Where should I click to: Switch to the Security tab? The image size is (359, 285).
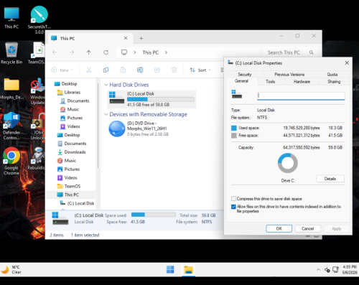(x=245, y=75)
